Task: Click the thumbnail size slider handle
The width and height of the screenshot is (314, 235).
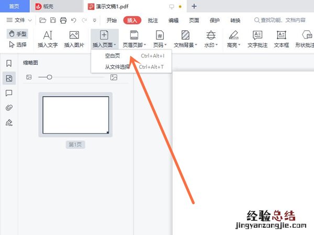Action: point(50,77)
